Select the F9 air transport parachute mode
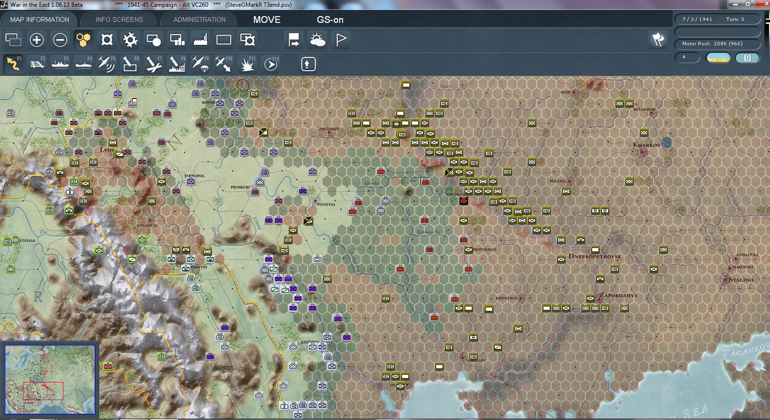The width and height of the screenshot is (770, 420). pyautogui.click(x=200, y=64)
